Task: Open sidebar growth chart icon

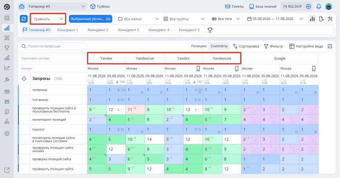Action: [7, 58]
